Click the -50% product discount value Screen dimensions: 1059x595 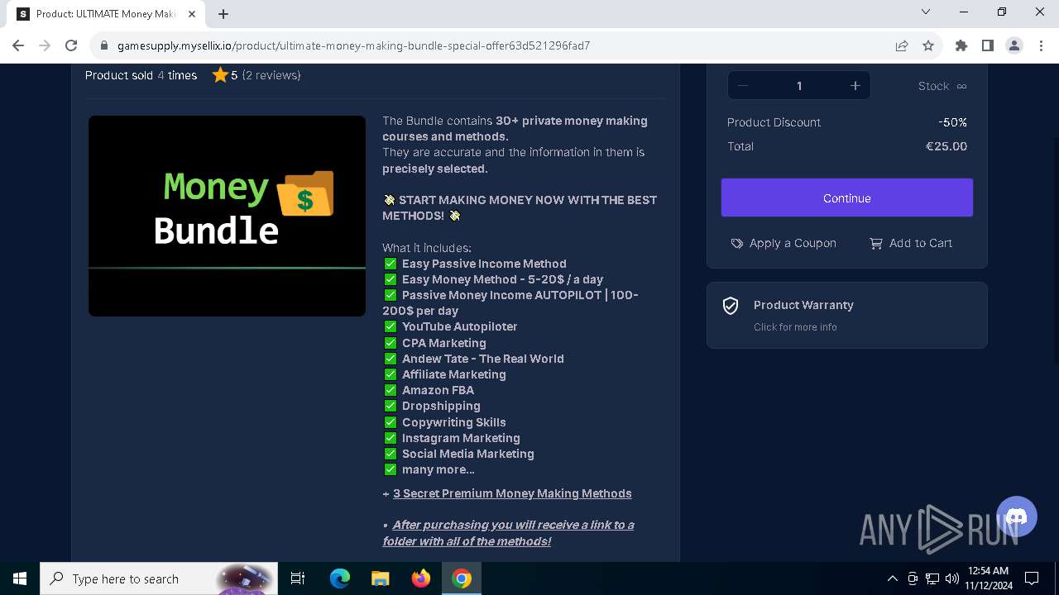point(952,122)
